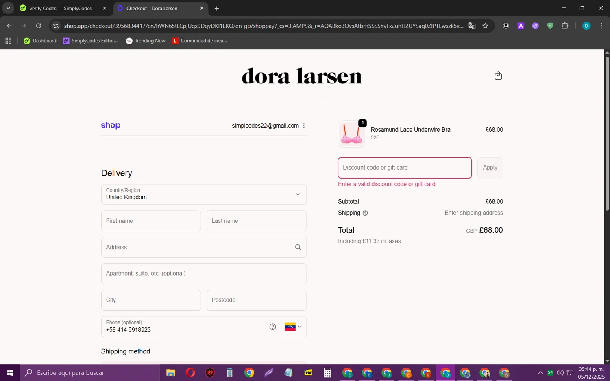Click the page vertical scrollbar
The image size is (610, 381).
607,134
